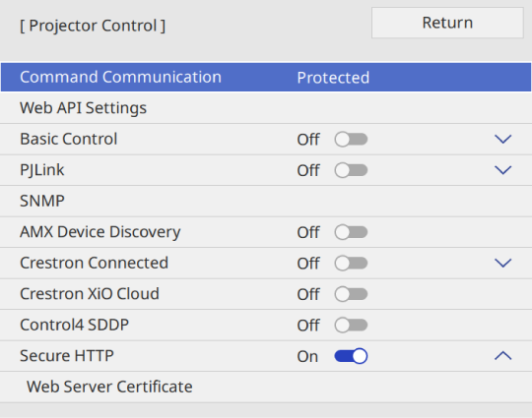Click the Return button

(447, 23)
